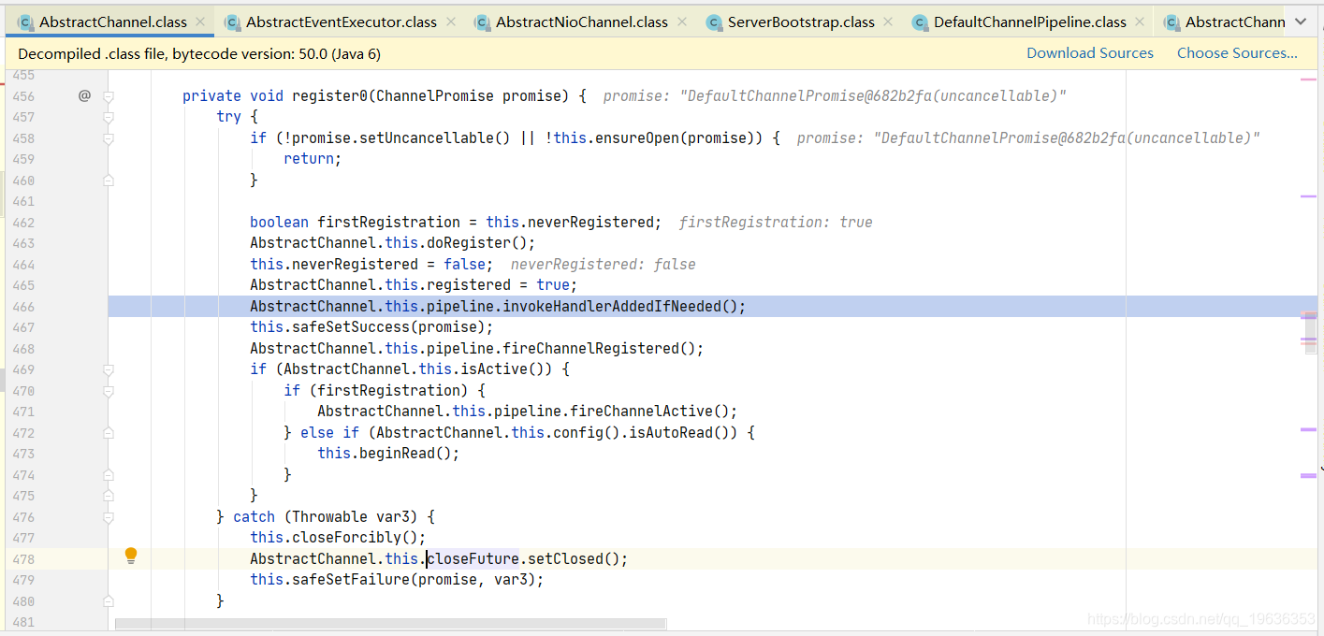Click line number 462 in the gutter
This screenshot has width=1324, height=636.
[x=23, y=223]
